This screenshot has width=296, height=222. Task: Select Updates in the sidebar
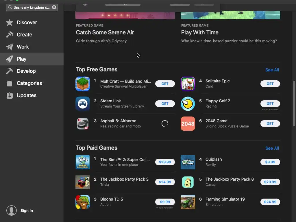tap(32, 95)
